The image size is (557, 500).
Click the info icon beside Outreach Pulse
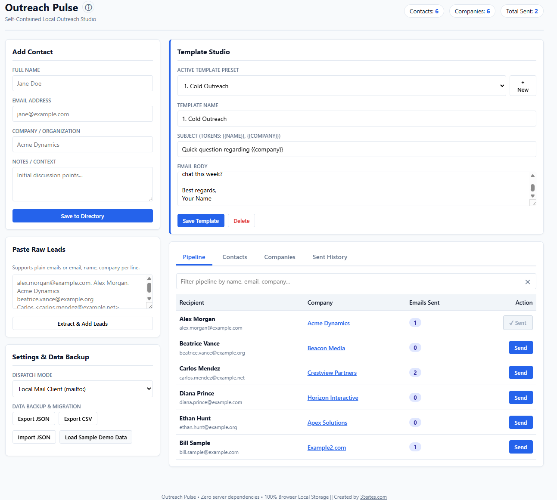click(88, 7)
